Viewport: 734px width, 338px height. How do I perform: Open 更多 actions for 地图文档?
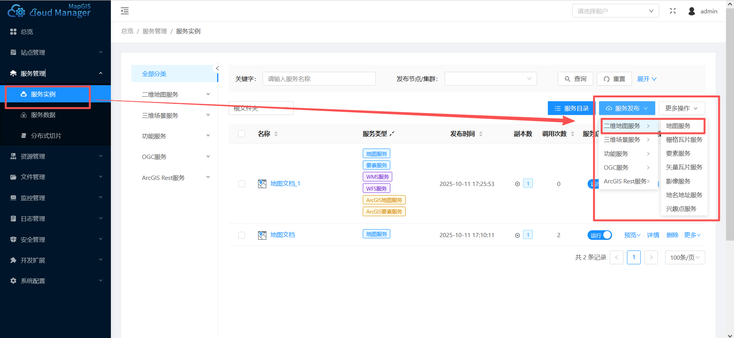click(692, 235)
